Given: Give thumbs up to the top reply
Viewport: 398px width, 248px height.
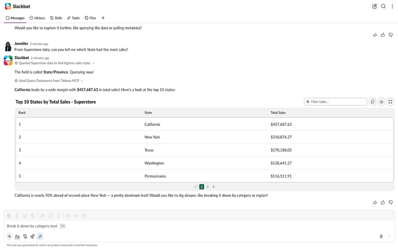Looking at the screenshot, I should pos(383,35).
